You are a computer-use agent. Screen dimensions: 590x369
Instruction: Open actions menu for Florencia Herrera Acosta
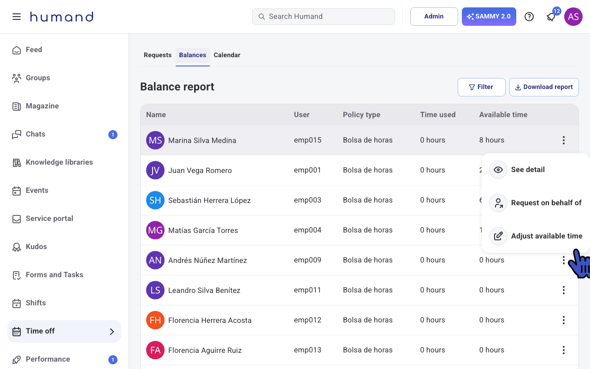(563, 320)
